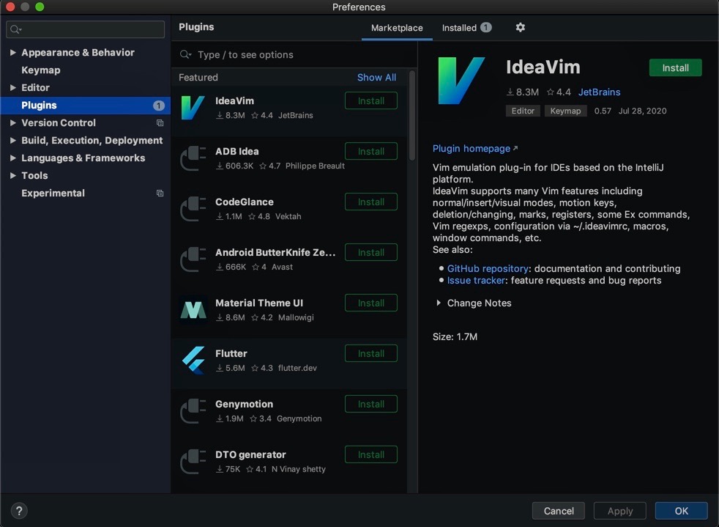
Task: Expand Languages & Frameworks section
Action: point(13,158)
